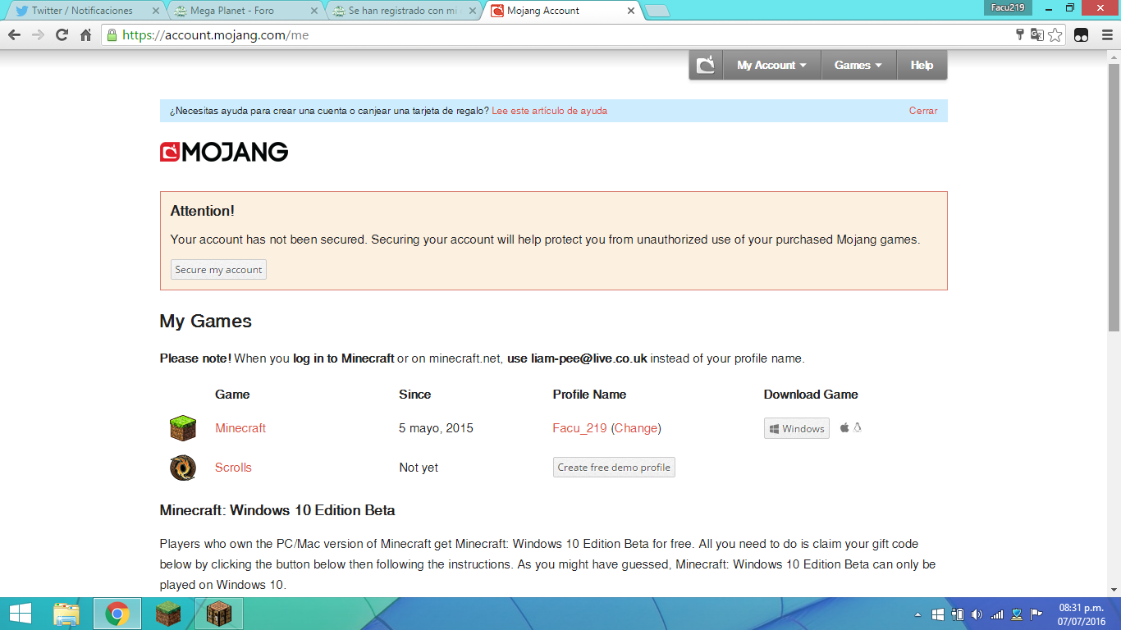Click the Windows 10 upgrade tray icon
Image resolution: width=1121 pixels, height=630 pixels.
(x=938, y=614)
